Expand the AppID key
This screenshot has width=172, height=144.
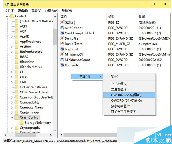pos(12,36)
